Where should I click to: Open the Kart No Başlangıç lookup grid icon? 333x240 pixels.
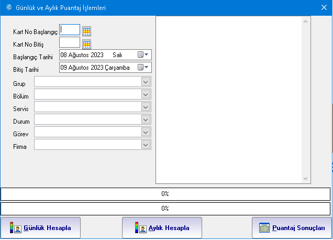(x=87, y=31)
